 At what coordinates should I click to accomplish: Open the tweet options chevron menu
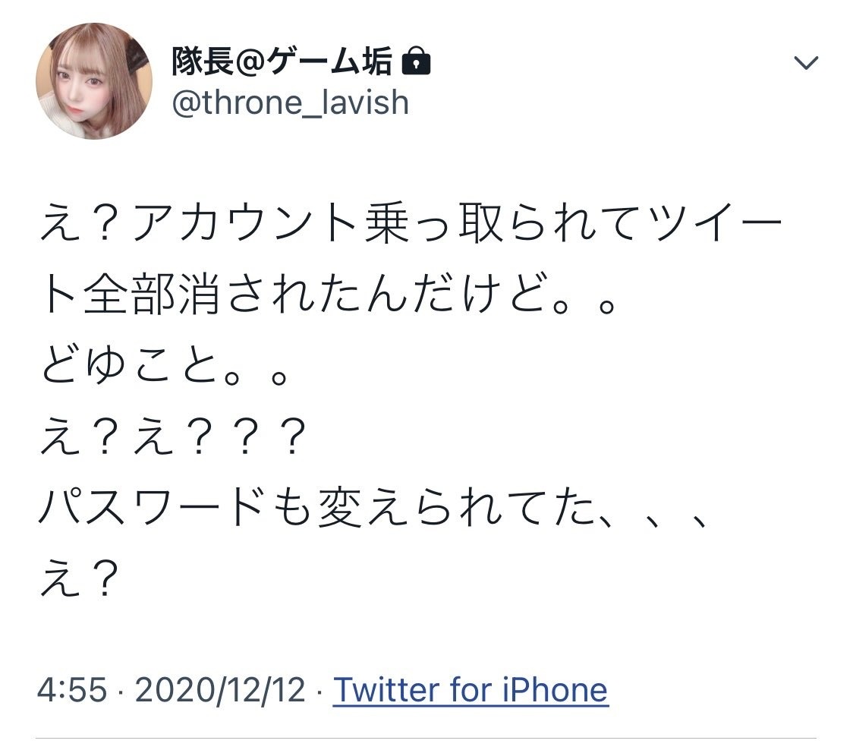806,62
